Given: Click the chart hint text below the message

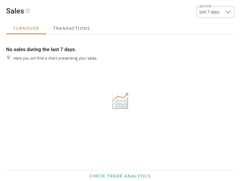Looking at the screenshot, I should pos(55,58).
